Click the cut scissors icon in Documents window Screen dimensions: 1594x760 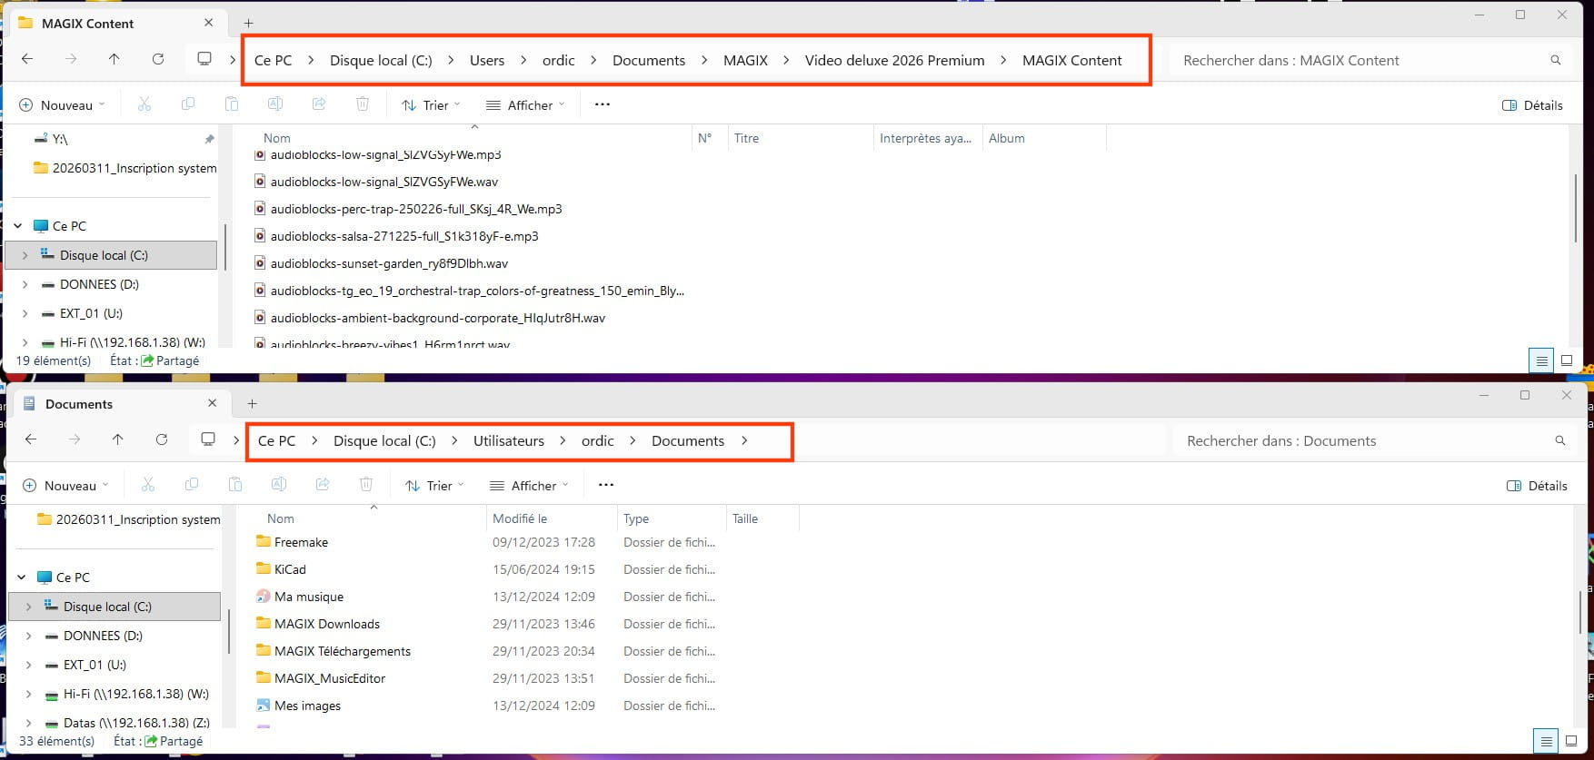(x=148, y=485)
